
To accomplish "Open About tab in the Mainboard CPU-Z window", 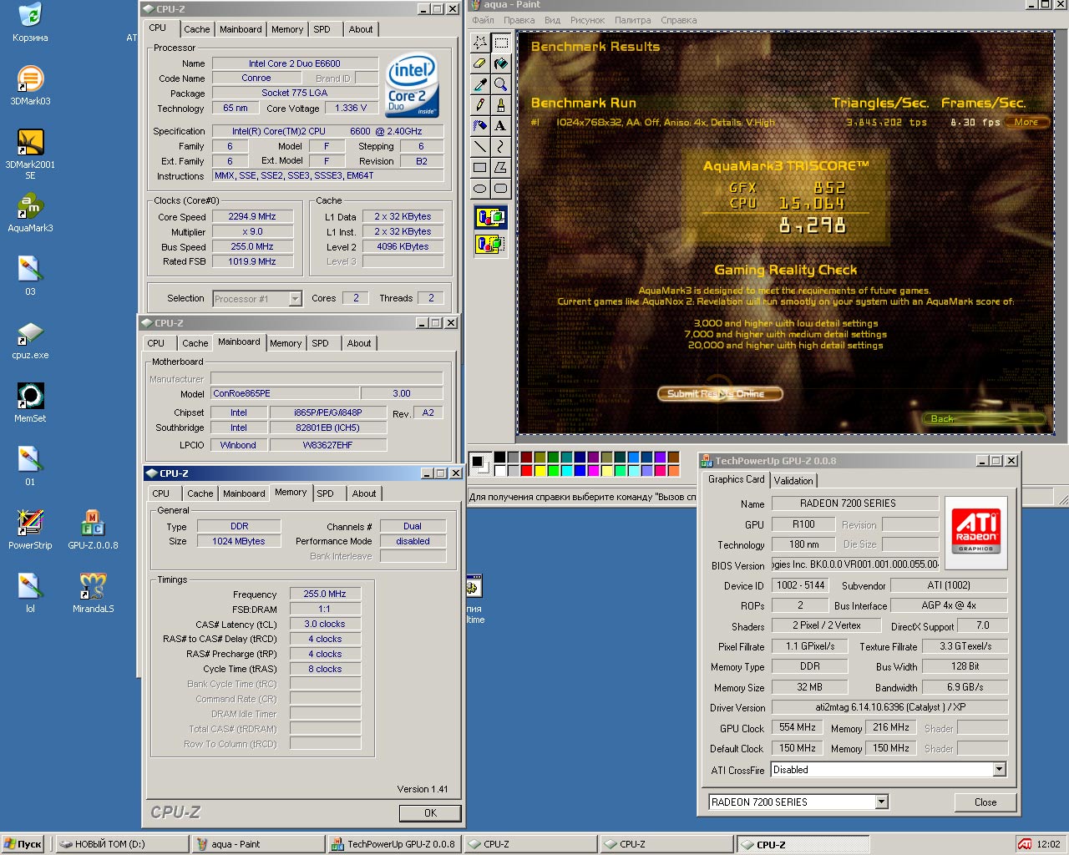I will pyautogui.click(x=359, y=343).
